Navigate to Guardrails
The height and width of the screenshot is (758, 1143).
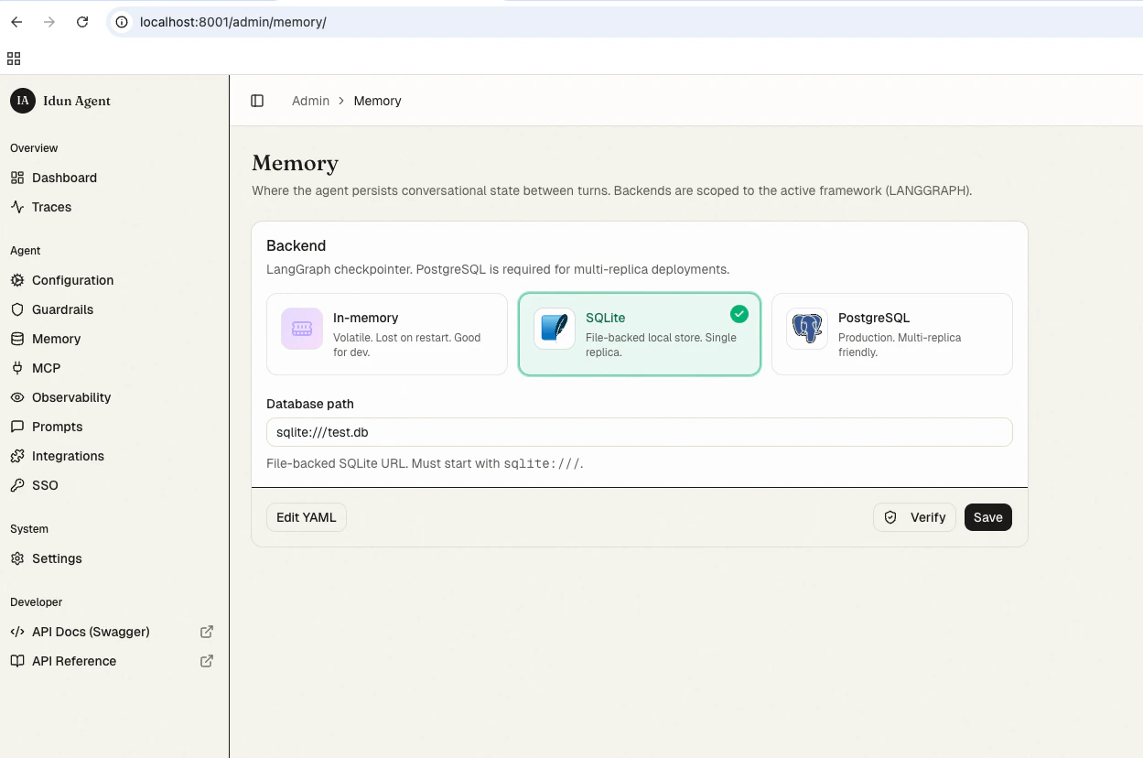pyautogui.click(x=62, y=309)
